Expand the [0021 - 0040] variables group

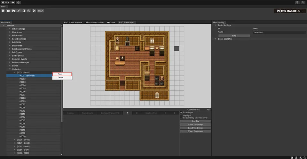15,140
